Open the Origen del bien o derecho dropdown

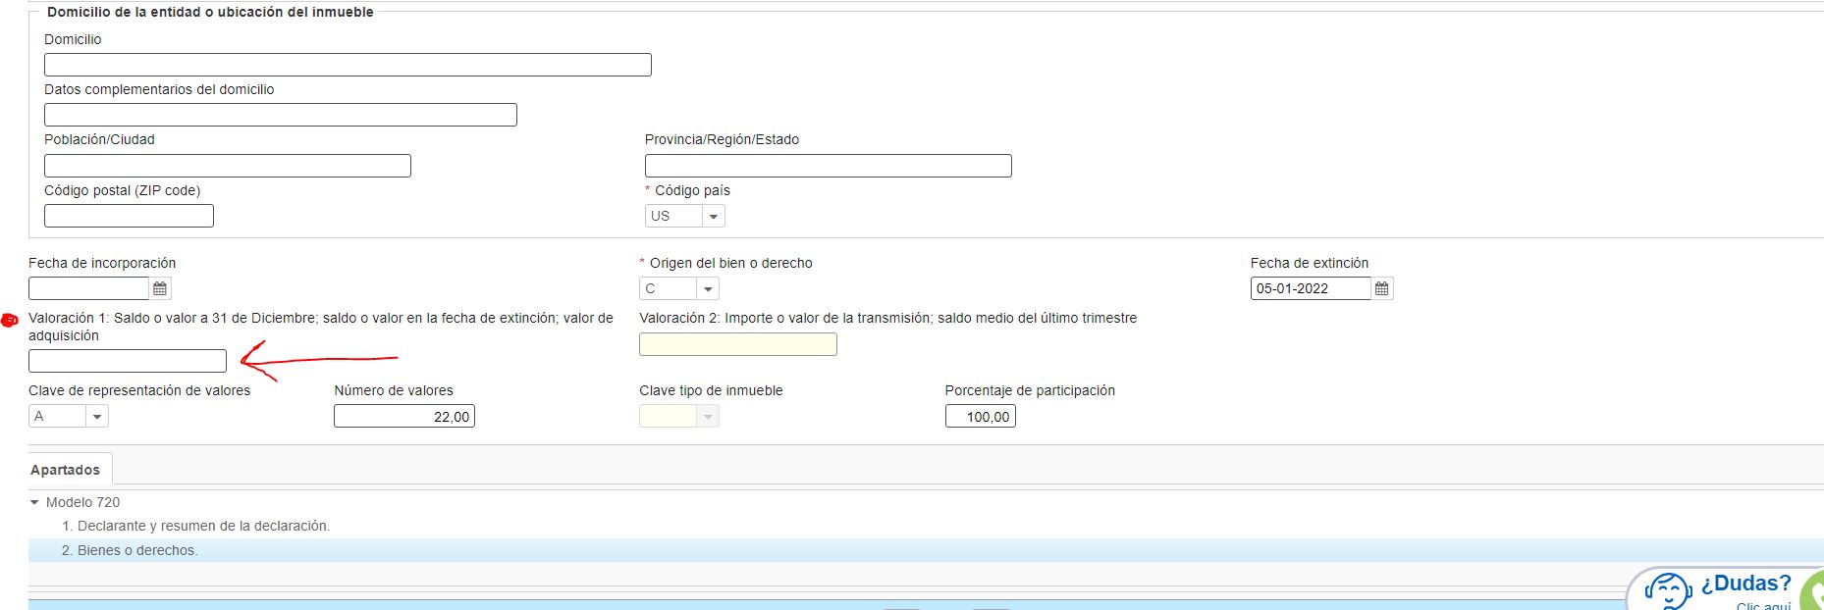708,288
